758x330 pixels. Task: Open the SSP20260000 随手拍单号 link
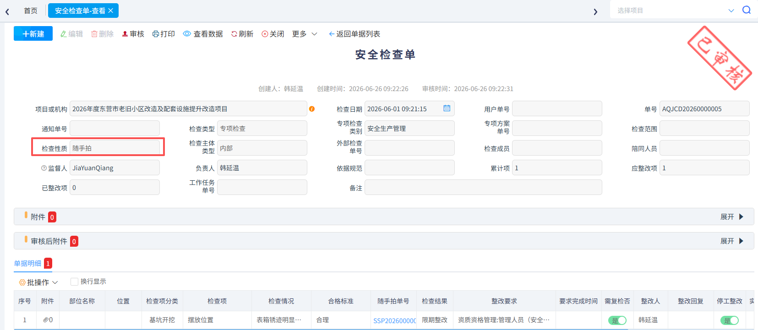[x=395, y=321]
